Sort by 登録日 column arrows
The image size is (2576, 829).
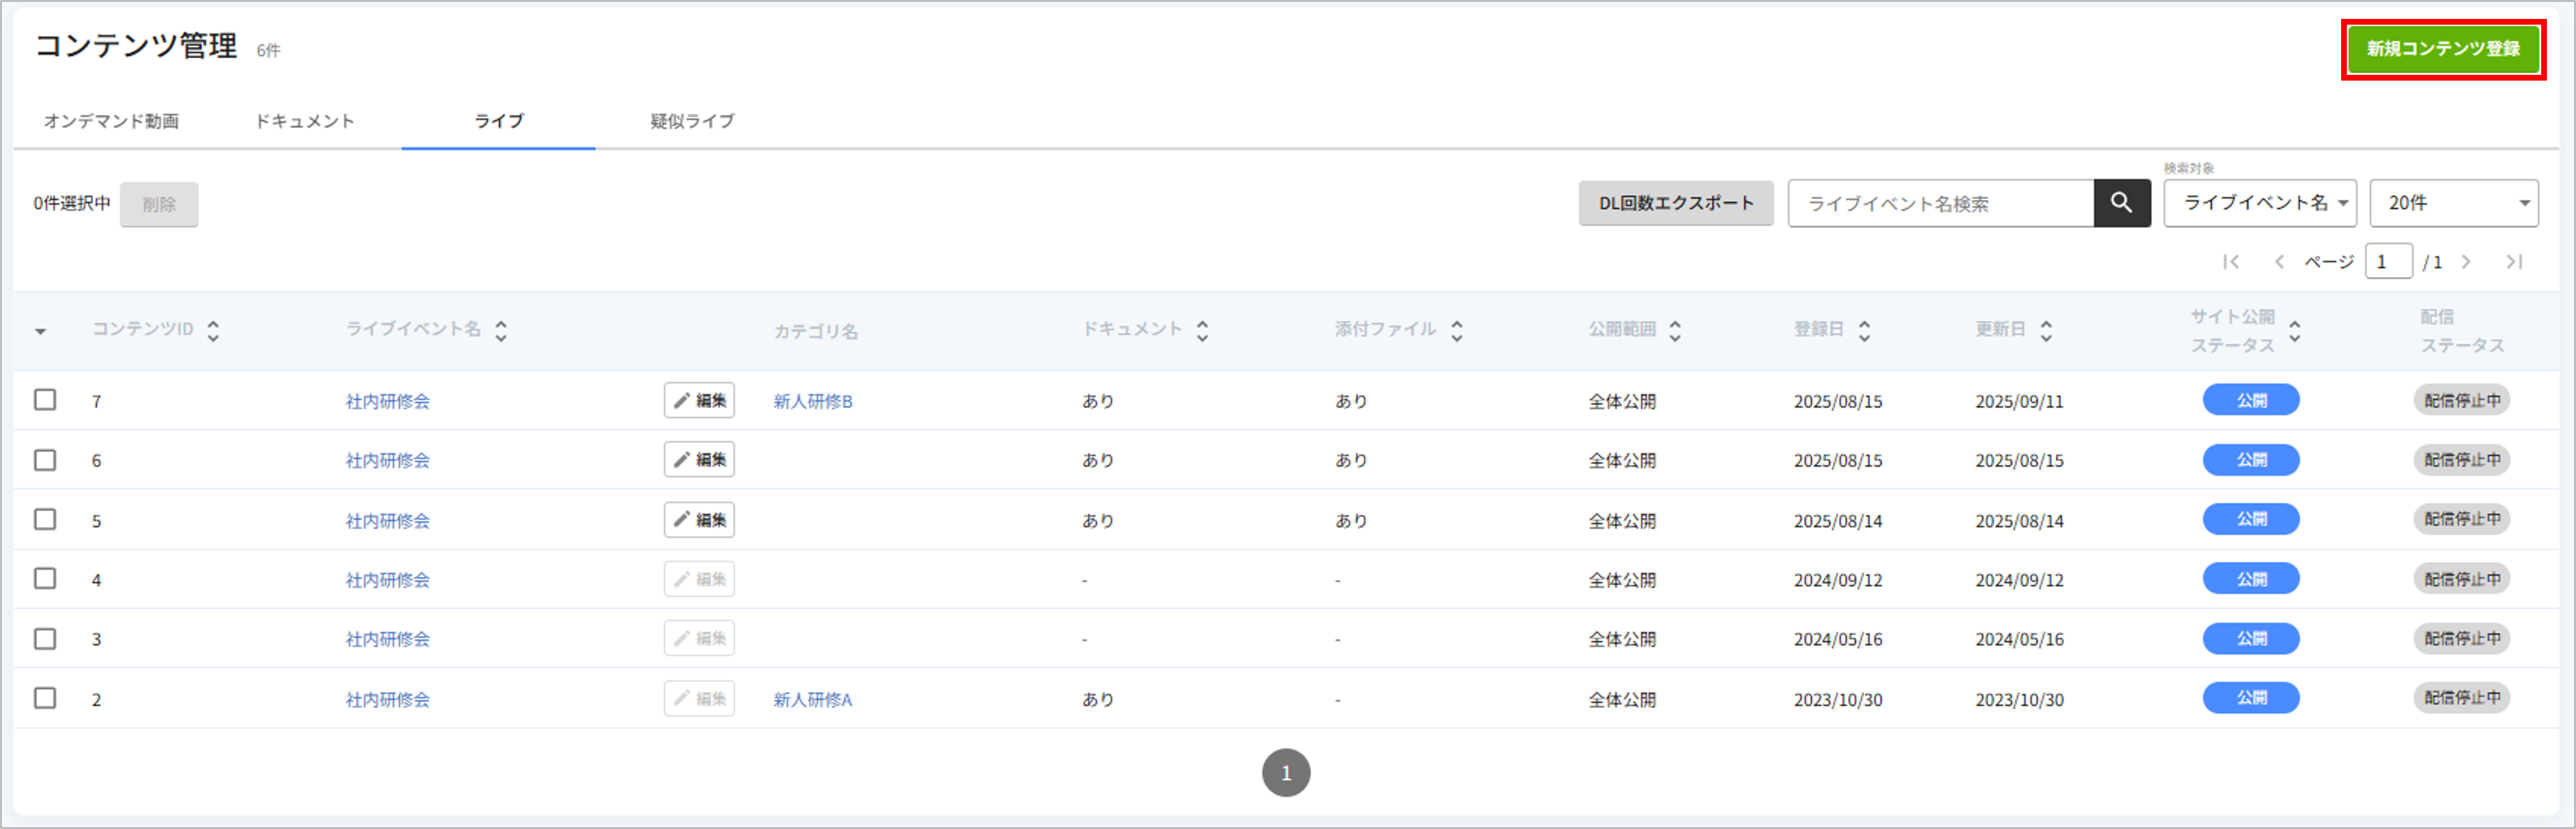click(x=1864, y=330)
